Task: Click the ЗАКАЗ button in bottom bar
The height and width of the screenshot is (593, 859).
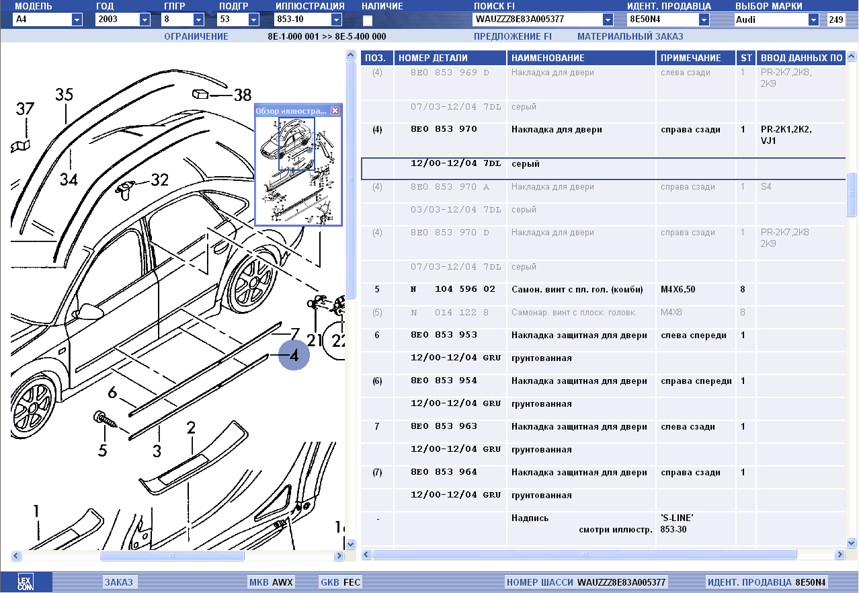Action: (x=118, y=582)
